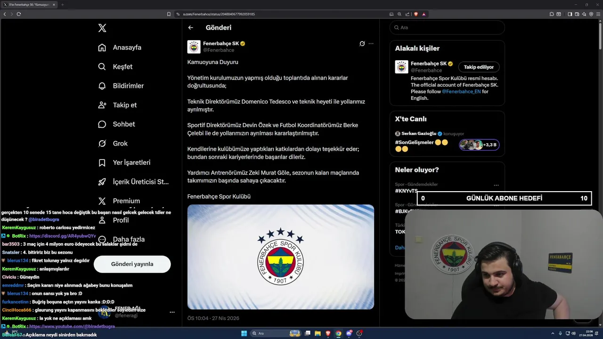Open account switcher three-dot menu for @feneragi
The image size is (603, 339).
tap(172, 312)
